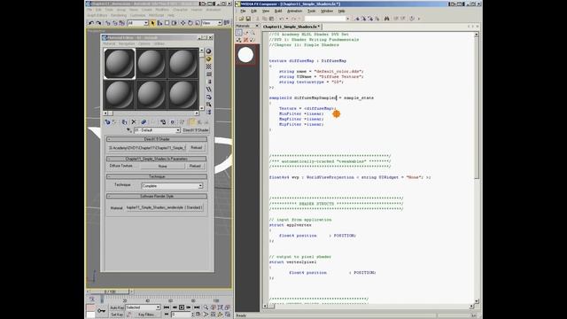Select the Chapter11_Simple_Shaders.fx tab
567x319 pixels.
pyautogui.click(x=291, y=27)
